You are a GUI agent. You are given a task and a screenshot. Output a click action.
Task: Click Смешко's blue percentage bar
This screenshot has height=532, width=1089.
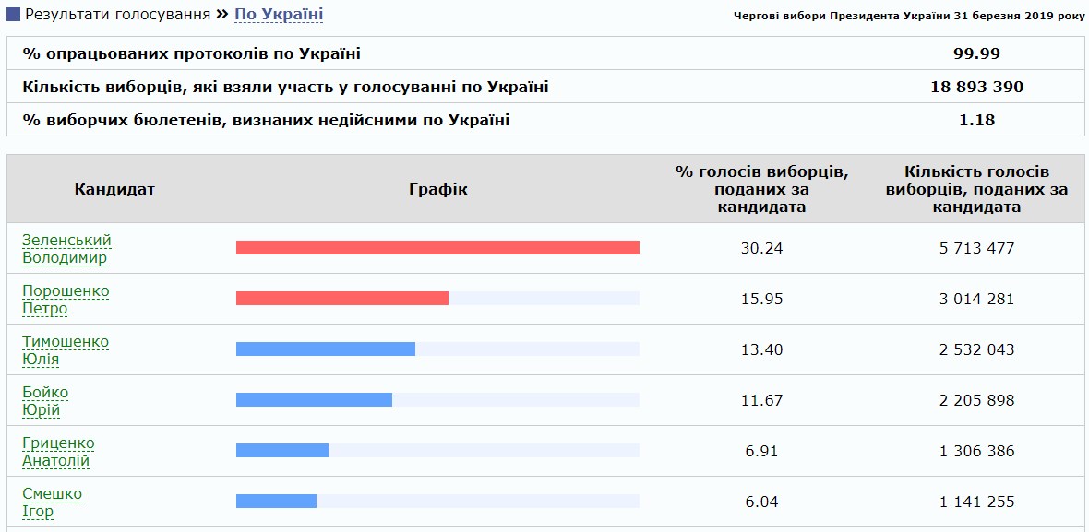[276, 501]
